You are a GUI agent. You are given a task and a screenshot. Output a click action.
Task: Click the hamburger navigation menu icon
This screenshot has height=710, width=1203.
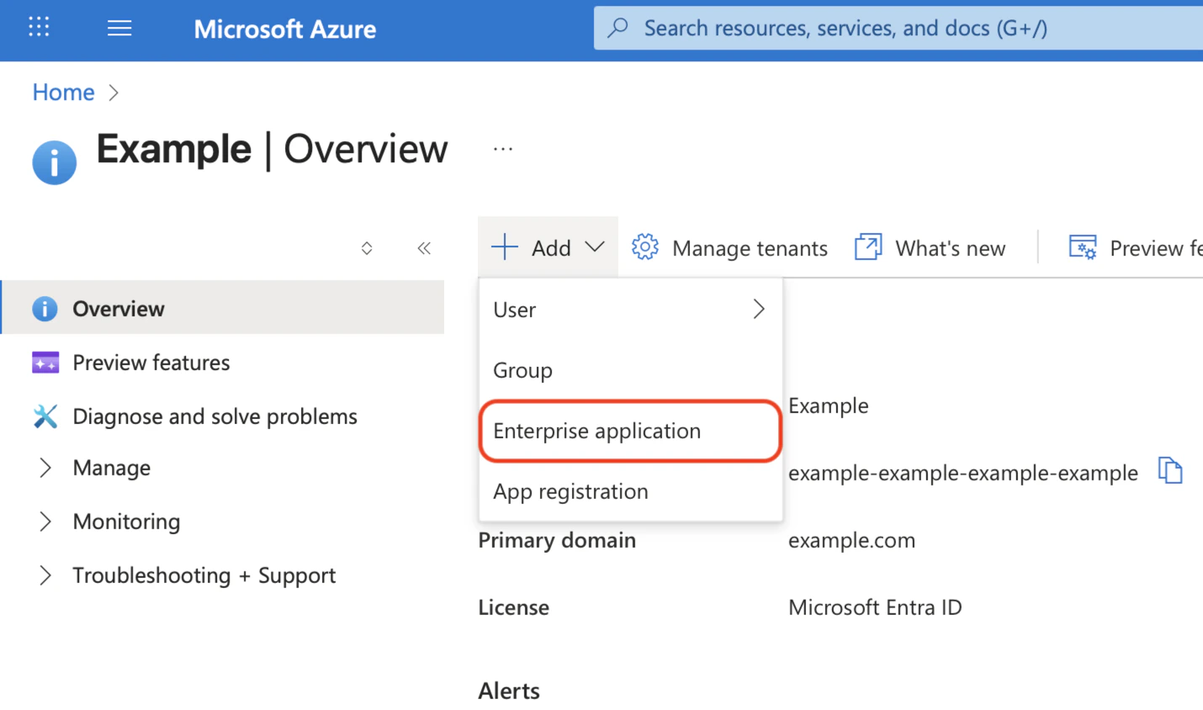(119, 27)
